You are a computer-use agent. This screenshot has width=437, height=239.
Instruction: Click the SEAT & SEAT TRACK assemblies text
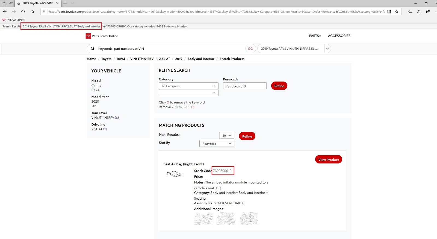pyautogui.click(x=229, y=203)
